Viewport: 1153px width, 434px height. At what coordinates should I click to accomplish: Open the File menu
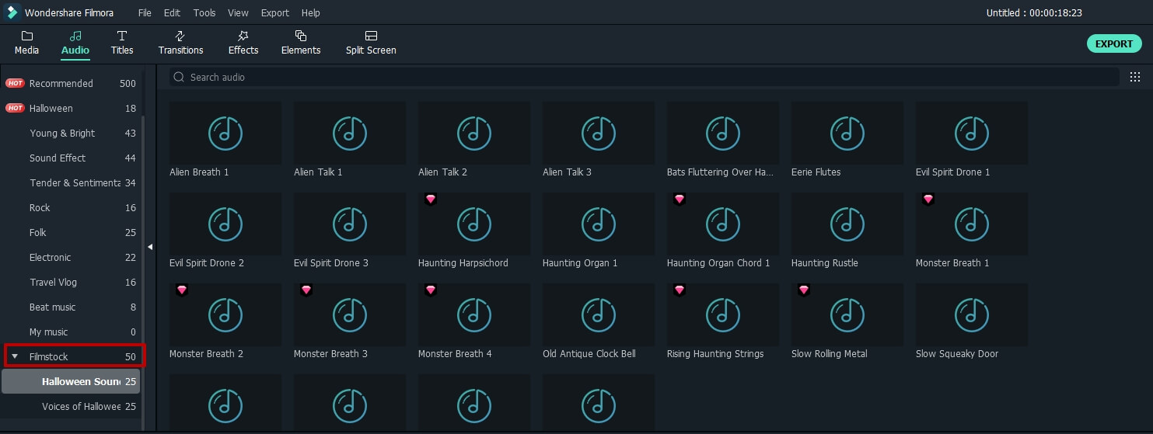[x=145, y=12]
